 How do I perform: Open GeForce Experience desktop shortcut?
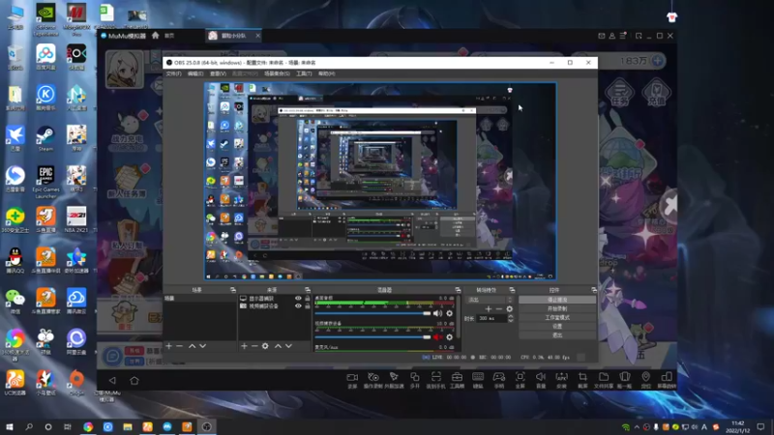click(x=45, y=19)
